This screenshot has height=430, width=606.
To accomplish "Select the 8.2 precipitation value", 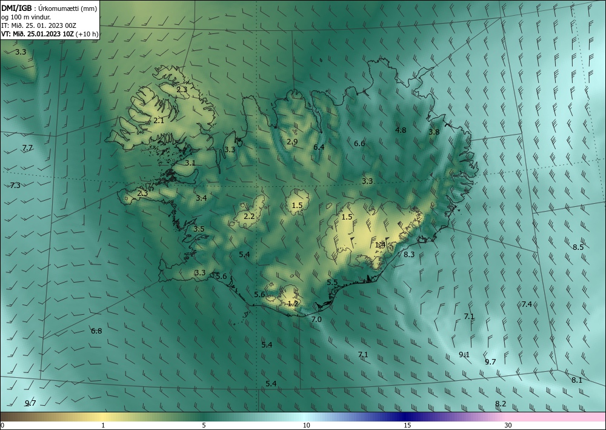I will [x=501, y=404].
